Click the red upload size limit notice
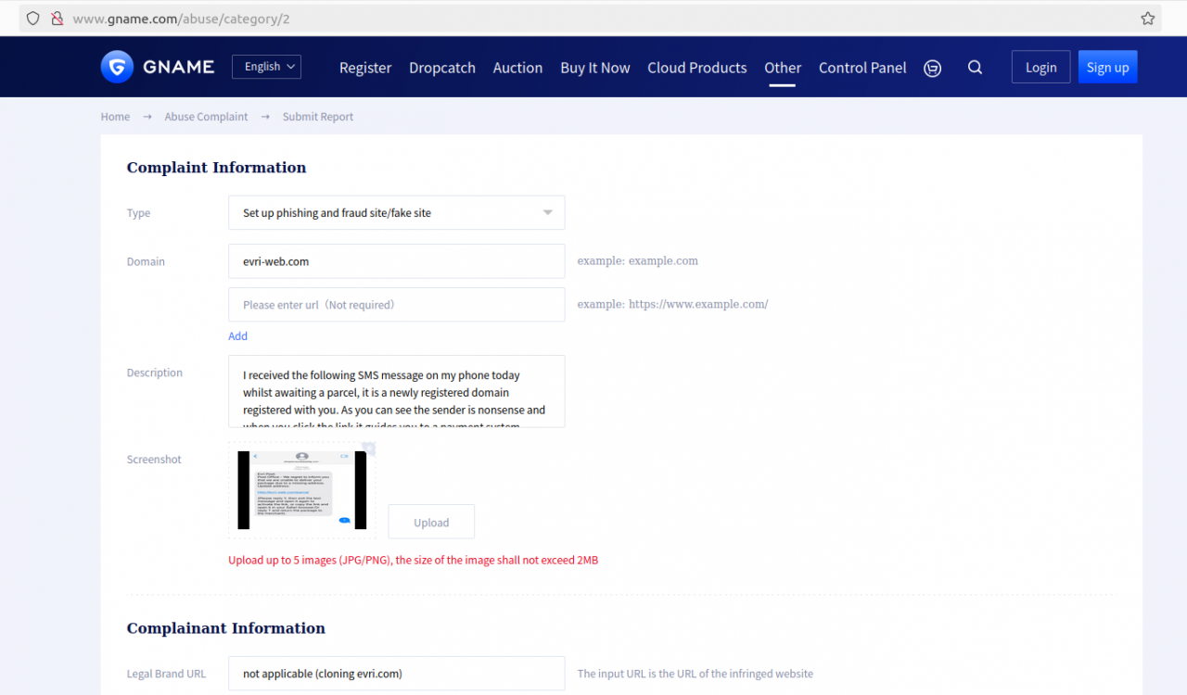The height and width of the screenshot is (695, 1187). 414,560
